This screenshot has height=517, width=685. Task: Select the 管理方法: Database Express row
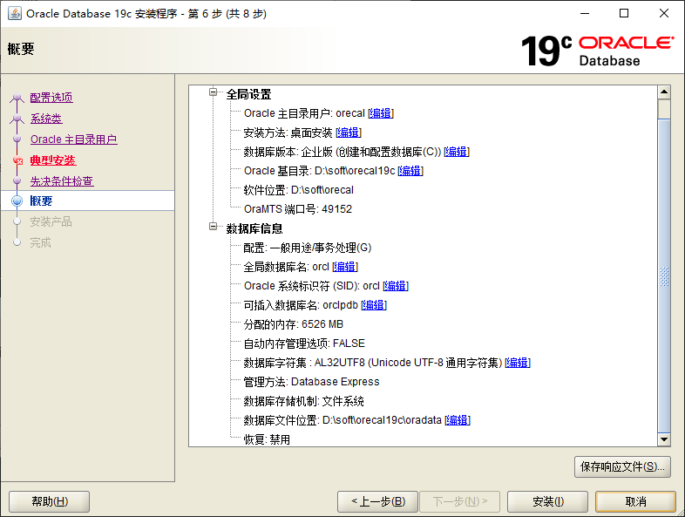pos(311,382)
